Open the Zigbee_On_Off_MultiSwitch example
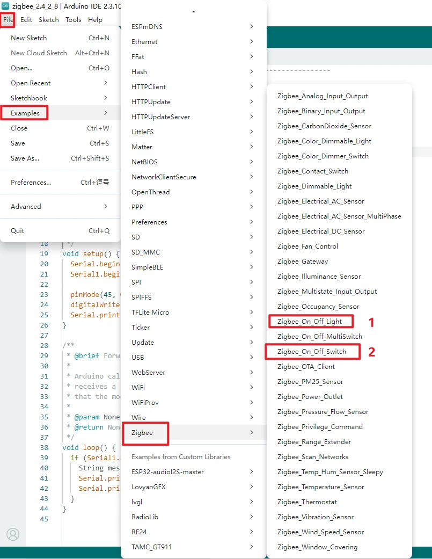This screenshot has height=559, width=432. tap(339, 337)
